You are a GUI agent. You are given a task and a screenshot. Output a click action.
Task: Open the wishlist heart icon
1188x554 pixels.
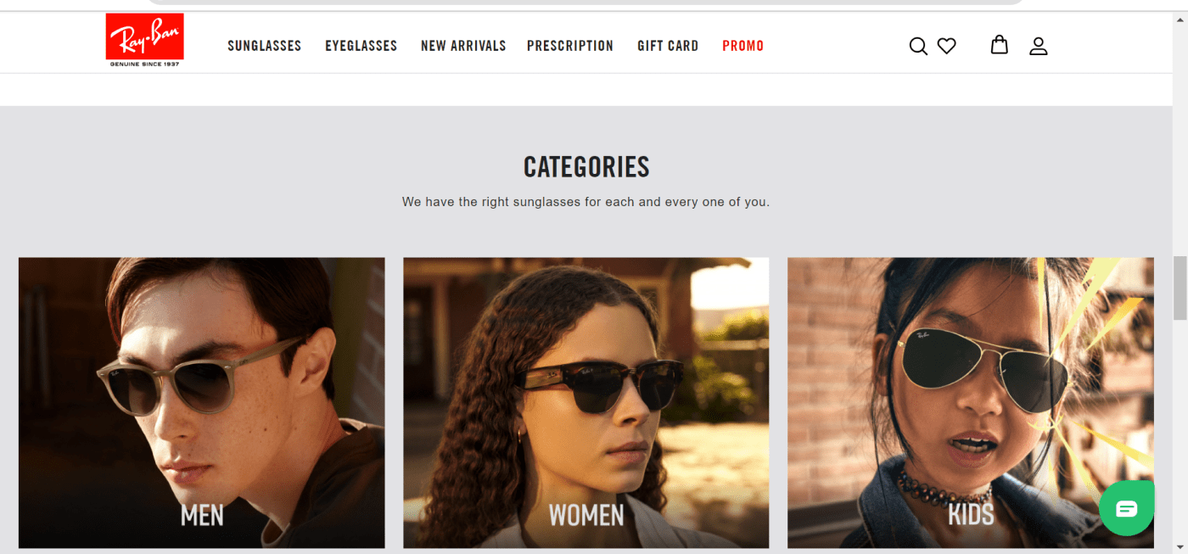pyautogui.click(x=947, y=46)
